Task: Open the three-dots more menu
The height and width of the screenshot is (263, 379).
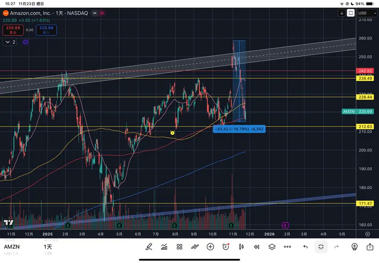Action: pos(287,247)
